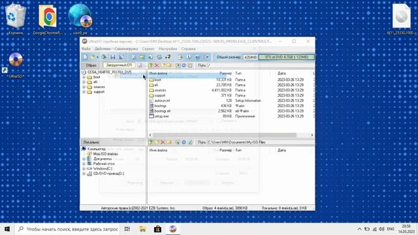Open the Сервис menu
The width and height of the screenshot is (418, 235).
[x=148, y=49]
